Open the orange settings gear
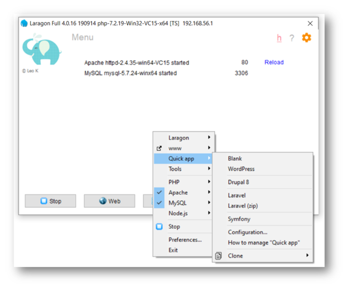 306,38
